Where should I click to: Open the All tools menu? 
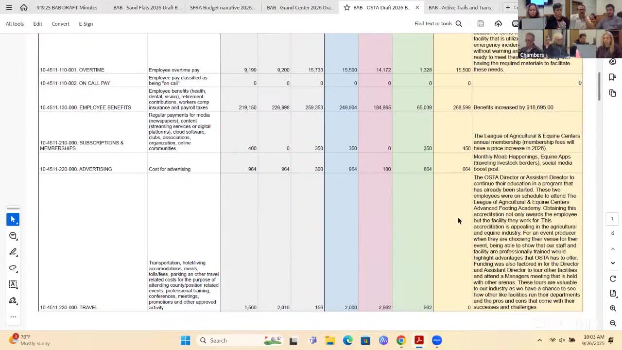click(15, 23)
